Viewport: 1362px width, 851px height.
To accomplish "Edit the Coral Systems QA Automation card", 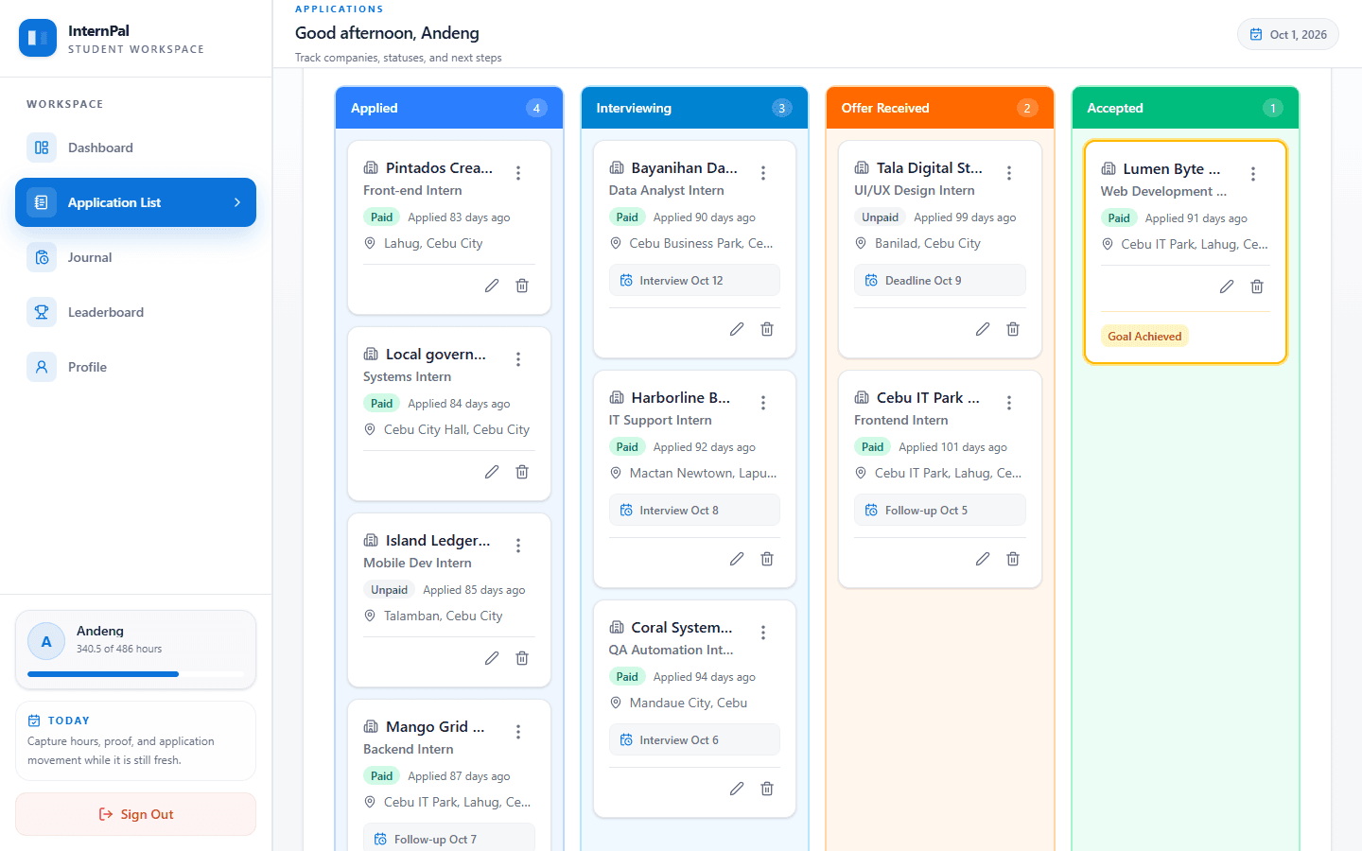I will pos(737,789).
